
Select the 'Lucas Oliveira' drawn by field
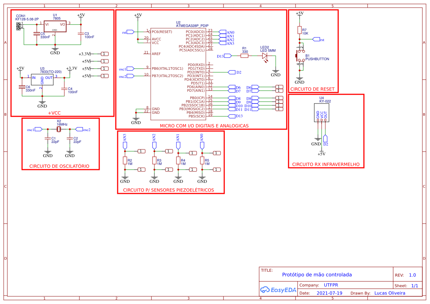click(x=390, y=293)
